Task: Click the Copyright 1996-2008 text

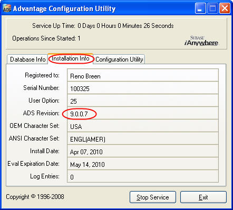Action: pyautogui.click(x=35, y=197)
